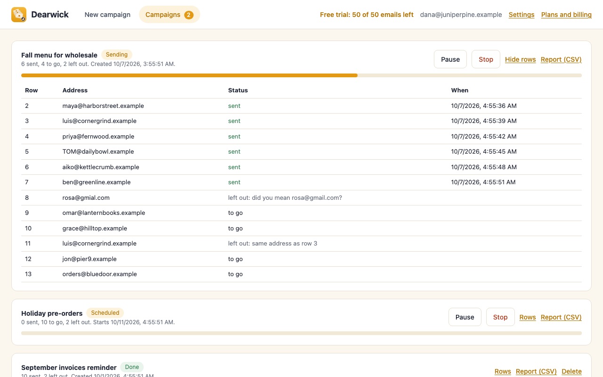
Task: Select address TOM@dailybowl.example
Action: tap(98, 152)
